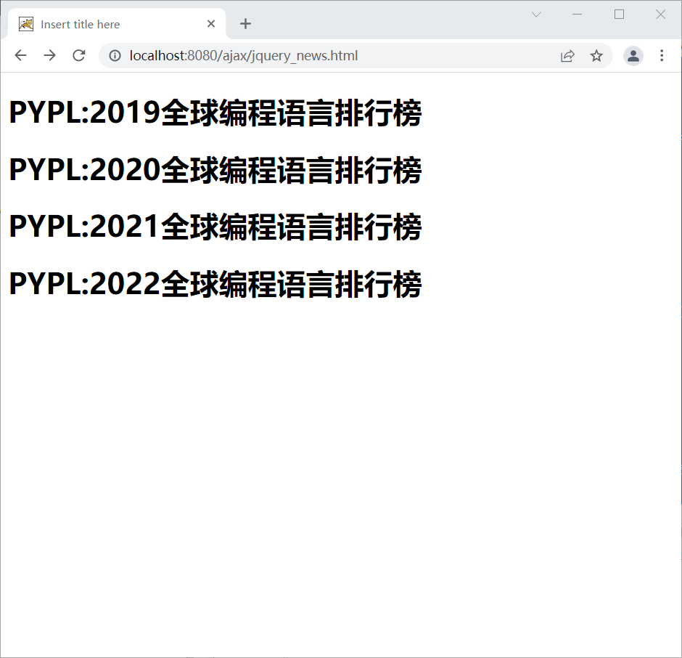Open Chrome three-dot menu
Screen dimensions: 682x658
click(662, 56)
